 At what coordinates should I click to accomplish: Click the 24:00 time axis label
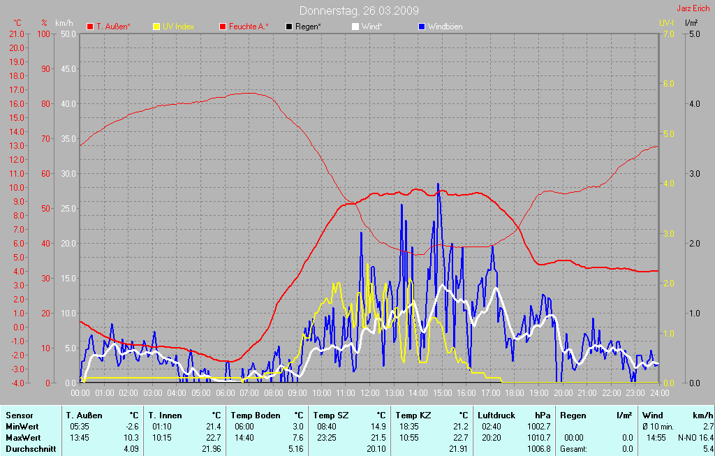[659, 392]
